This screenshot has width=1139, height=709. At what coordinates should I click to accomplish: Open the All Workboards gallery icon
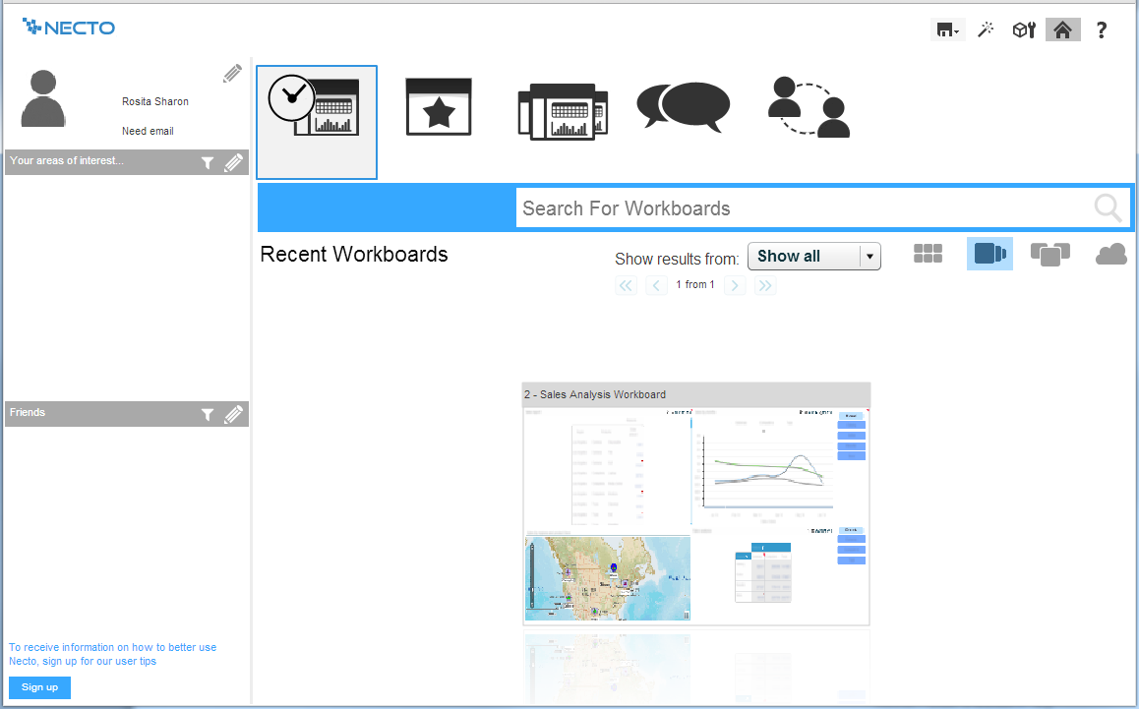[563, 111]
